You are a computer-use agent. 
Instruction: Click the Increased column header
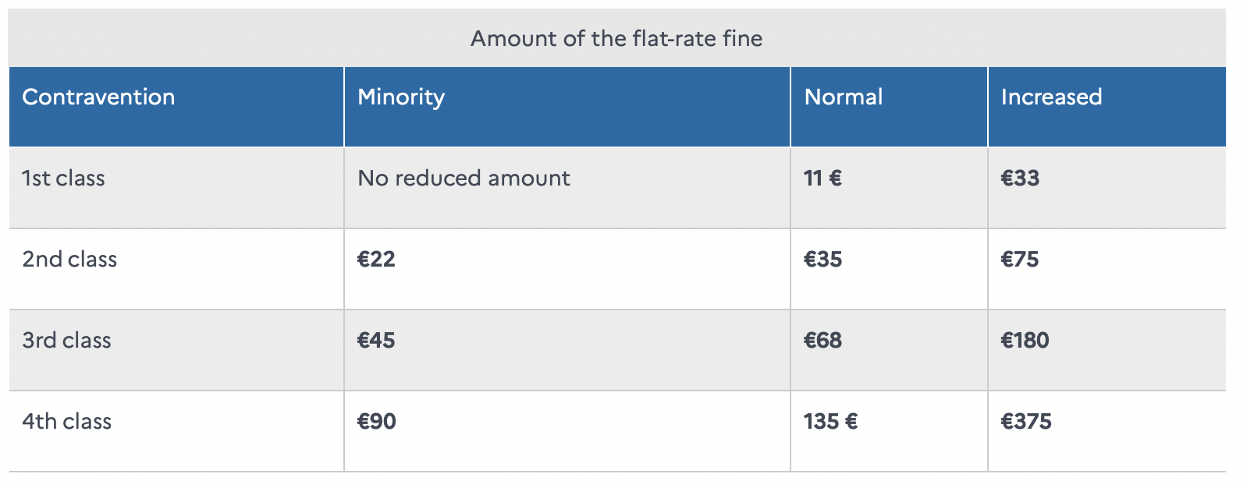pos(1051,97)
